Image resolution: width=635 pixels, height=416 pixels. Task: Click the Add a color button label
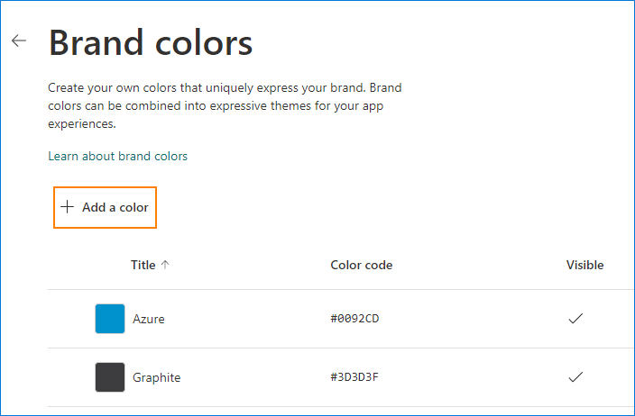click(x=115, y=207)
